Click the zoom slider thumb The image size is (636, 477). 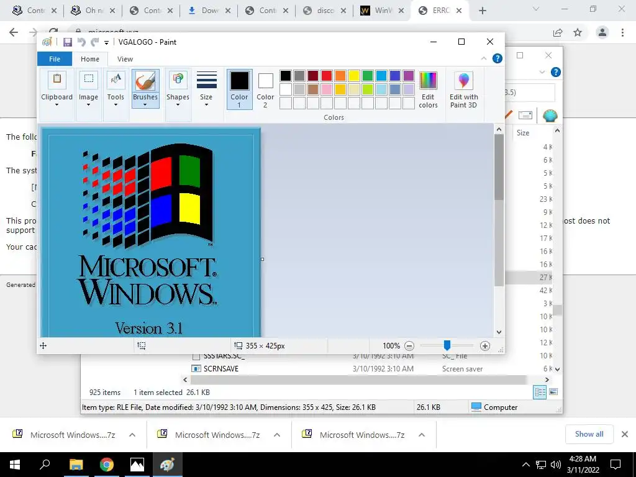coord(447,345)
